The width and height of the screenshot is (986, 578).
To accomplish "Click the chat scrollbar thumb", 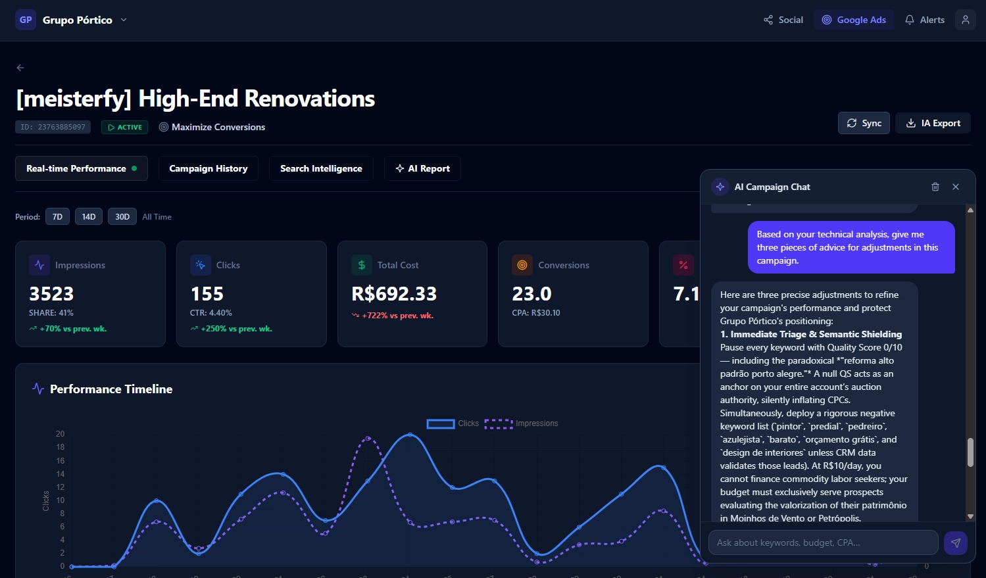I will pyautogui.click(x=970, y=452).
